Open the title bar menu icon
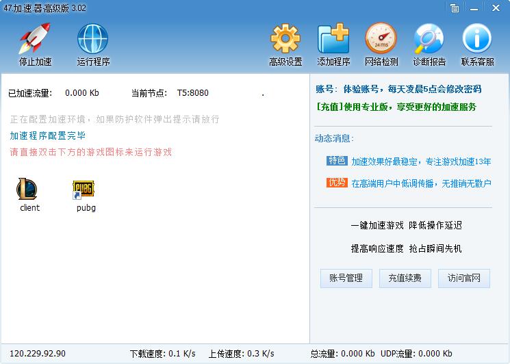This screenshot has height=364, width=510. coord(455,8)
